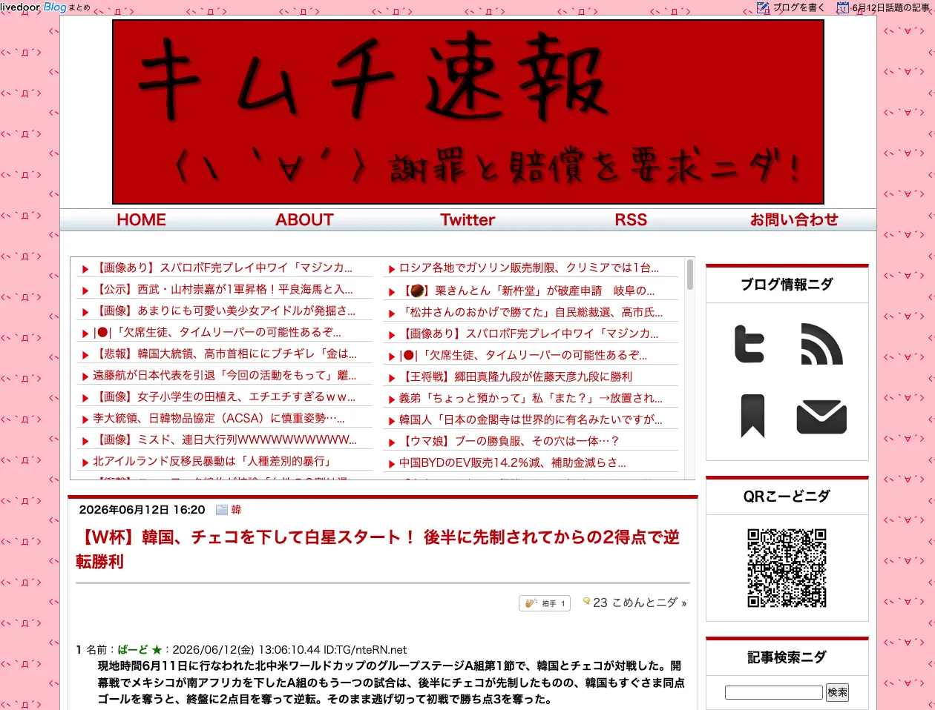Open headline 【公示】西武・山村崇嘉が1軍昇格
The width and height of the screenshot is (935, 710).
coord(224,290)
